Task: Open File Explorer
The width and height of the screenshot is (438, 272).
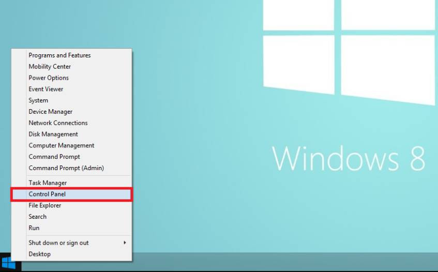Action: click(71, 205)
